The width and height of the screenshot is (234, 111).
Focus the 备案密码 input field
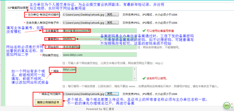(100, 39)
